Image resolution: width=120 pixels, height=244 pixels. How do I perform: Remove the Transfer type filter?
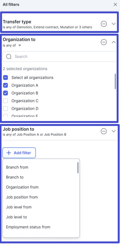104,24
